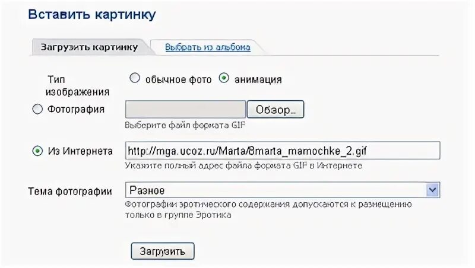Click the 'анимация' label text

(258, 79)
